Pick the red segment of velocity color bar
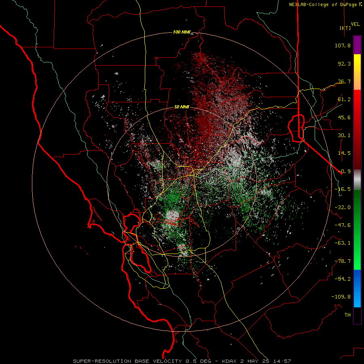The height and width of the screenshot is (364, 364). pos(357,129)
